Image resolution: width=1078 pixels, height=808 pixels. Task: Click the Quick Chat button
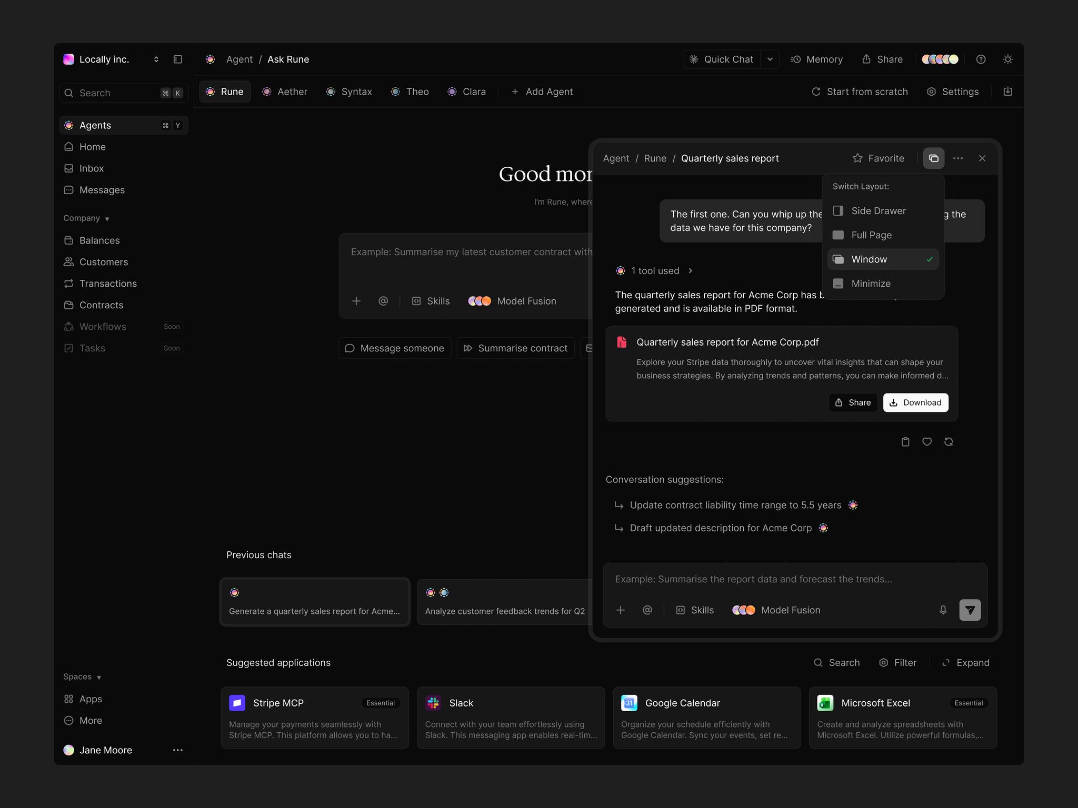(x=723, y=59)
